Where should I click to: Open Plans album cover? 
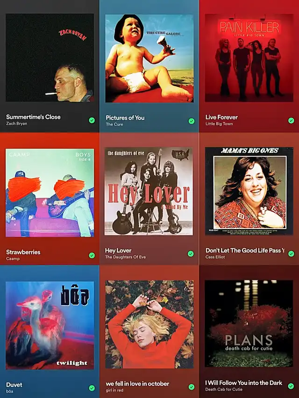pos(249,324)
